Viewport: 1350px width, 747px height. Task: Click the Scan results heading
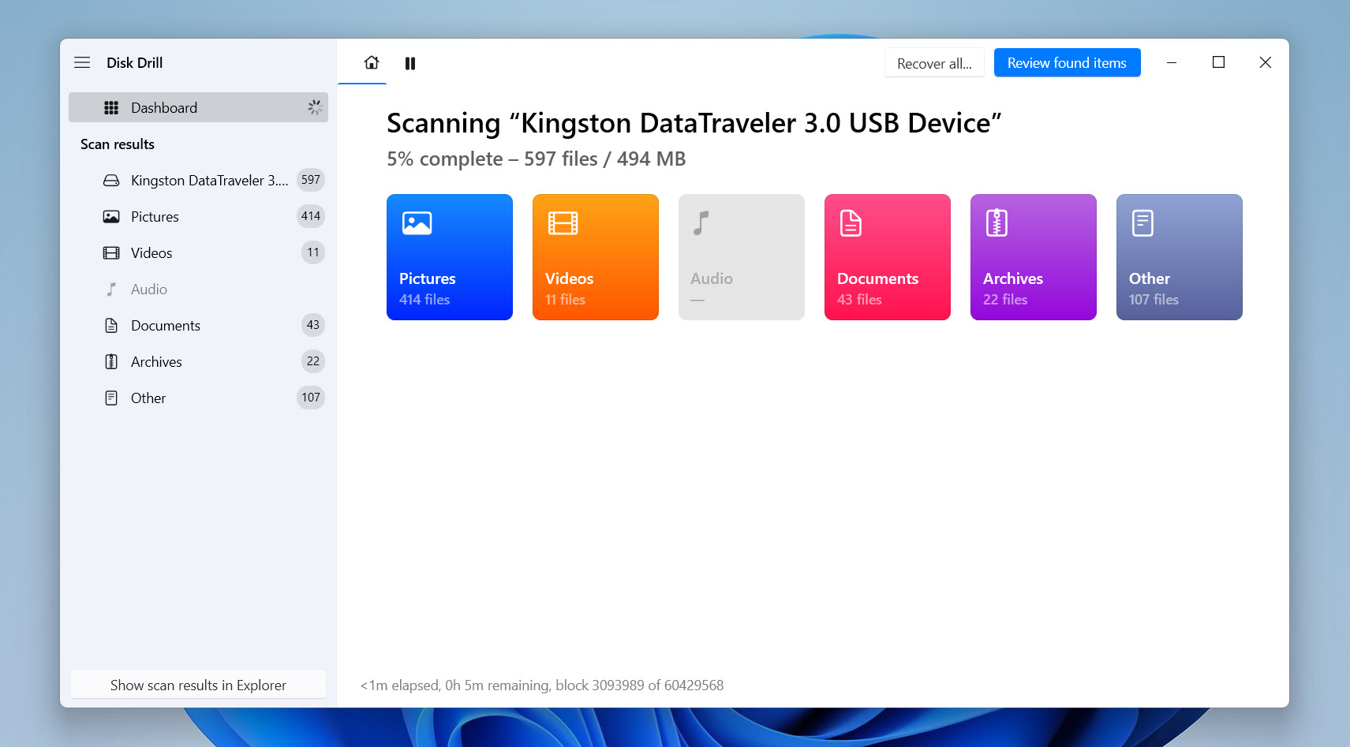click(118, 144)
